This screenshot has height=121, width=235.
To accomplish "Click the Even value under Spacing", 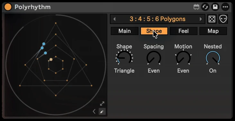I will (154, 70).
